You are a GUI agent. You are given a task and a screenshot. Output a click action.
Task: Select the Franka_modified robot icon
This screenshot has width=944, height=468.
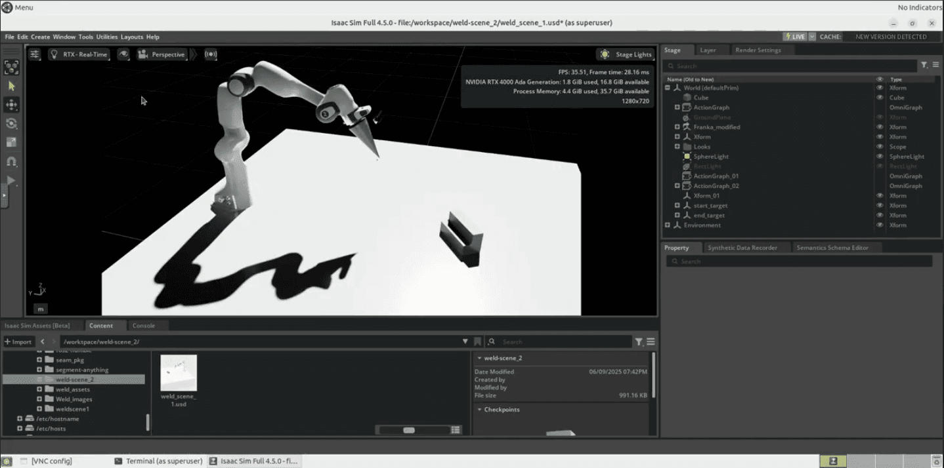pyautogui.click(x=687, y=127)
